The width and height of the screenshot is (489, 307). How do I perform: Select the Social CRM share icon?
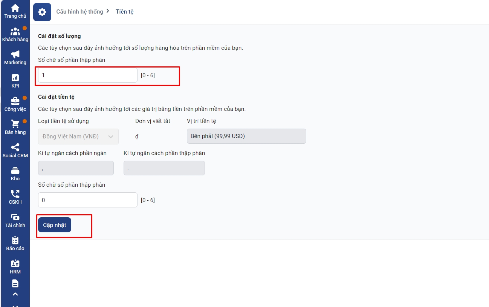(15, 148)
